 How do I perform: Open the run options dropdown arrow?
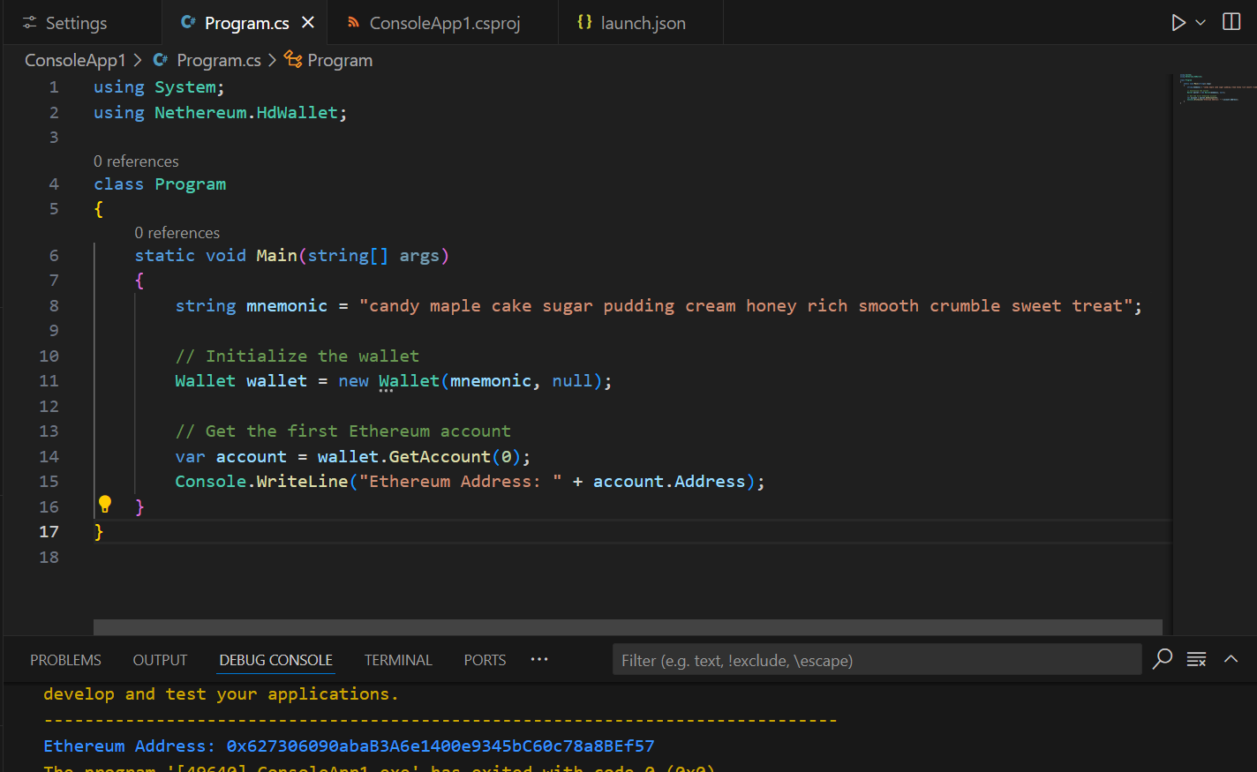pyautogui.click(x=1201, y=23)
